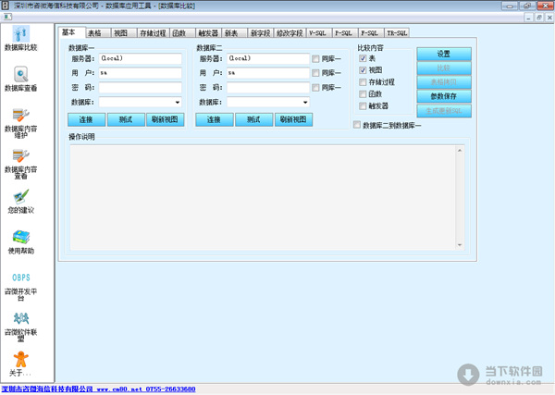Open the 数据库内容维护 sidebar icon
The width and height of the screenshot is (555, 395).
(x=21, y=116)
